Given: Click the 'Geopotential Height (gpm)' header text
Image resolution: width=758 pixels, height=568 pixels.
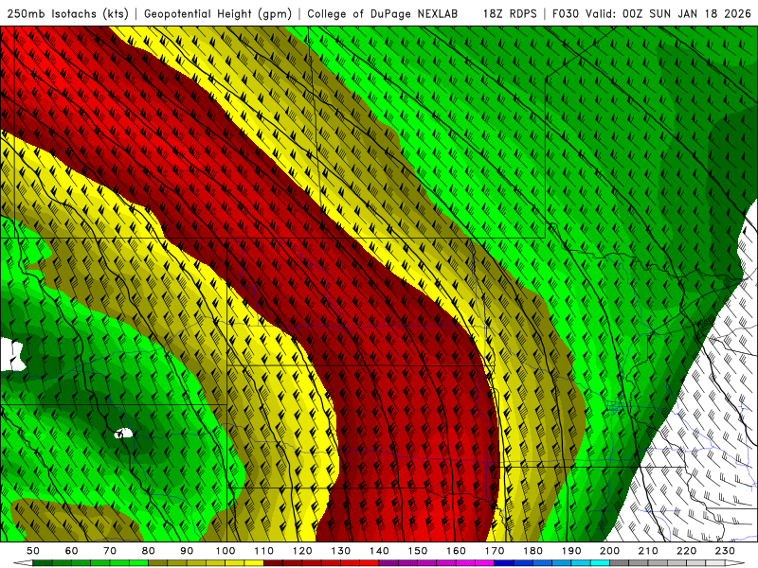Looking at the screenshot, I should pyautogui.click(x=218, y=14).
